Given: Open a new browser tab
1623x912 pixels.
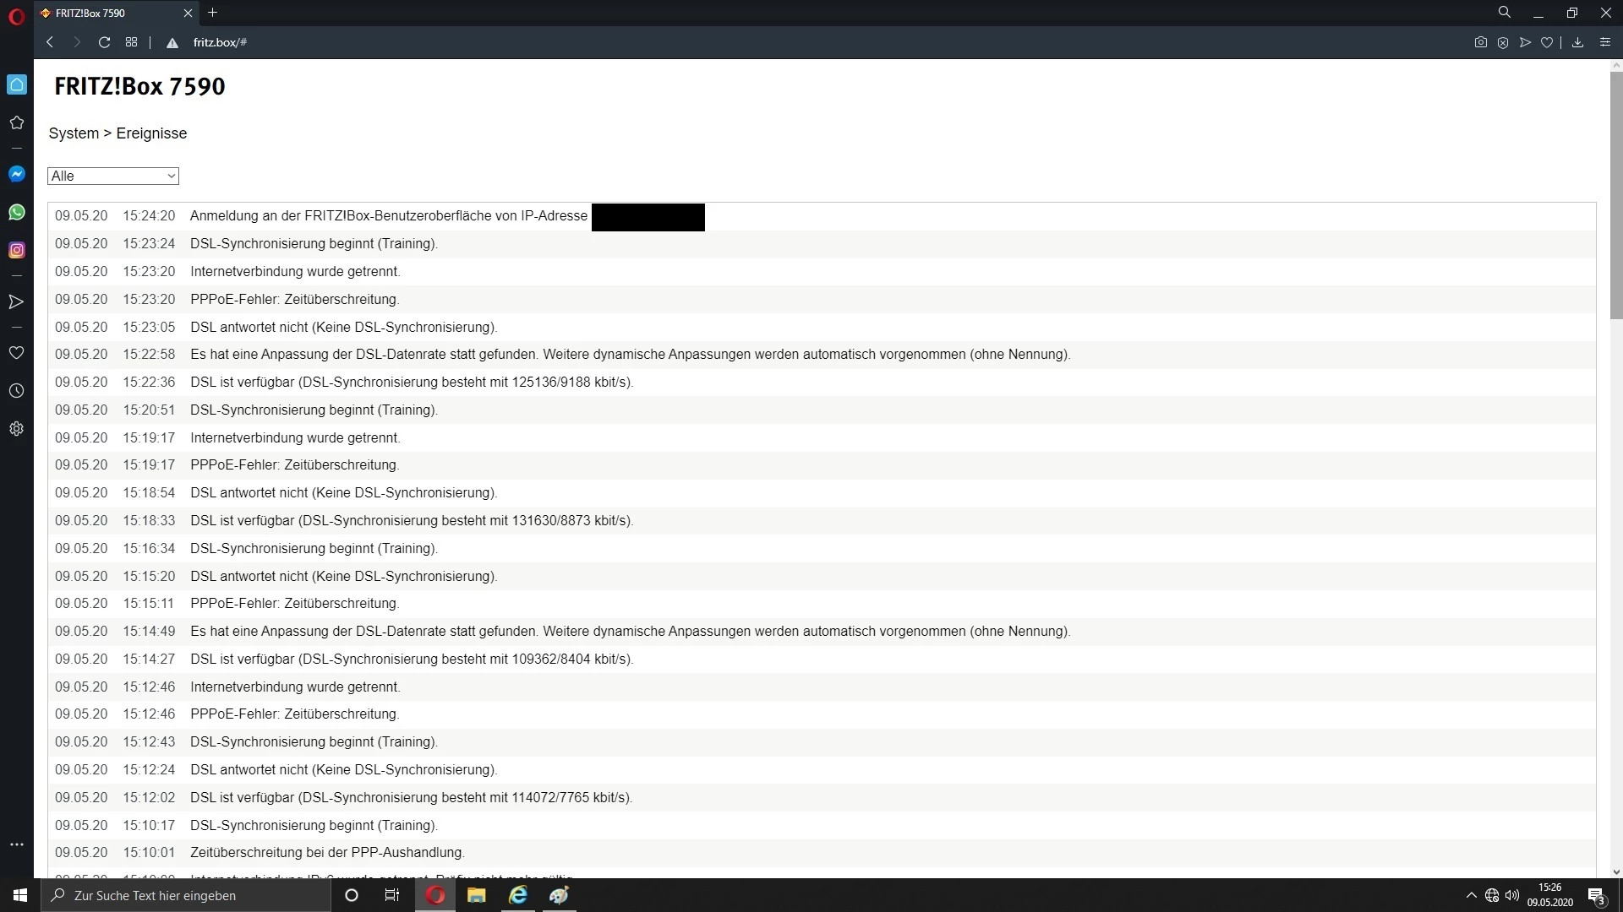Looking at the screenshot, I should coord(213,13).
